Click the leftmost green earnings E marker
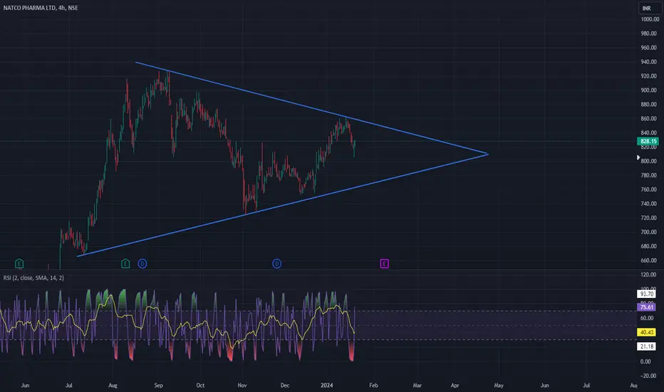Screen dimensions: 664x392 (19, 264)
